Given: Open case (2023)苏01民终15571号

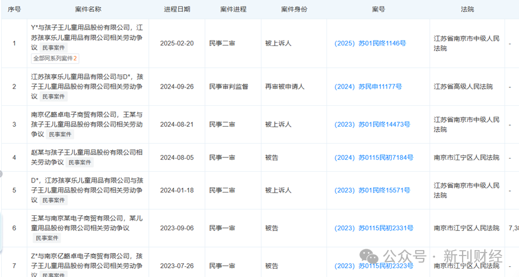Looking at the screenshot, I should click(372, 190).
